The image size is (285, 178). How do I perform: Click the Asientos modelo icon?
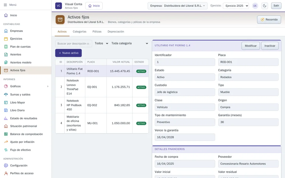[x=6, y=62]
